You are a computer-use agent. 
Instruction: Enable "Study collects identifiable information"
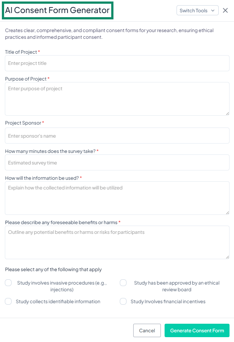pos(8,301)
